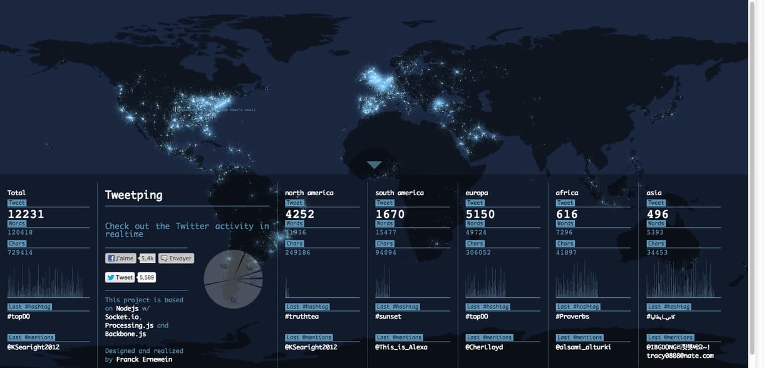Select the europa words value 49724

pos(476,232)
